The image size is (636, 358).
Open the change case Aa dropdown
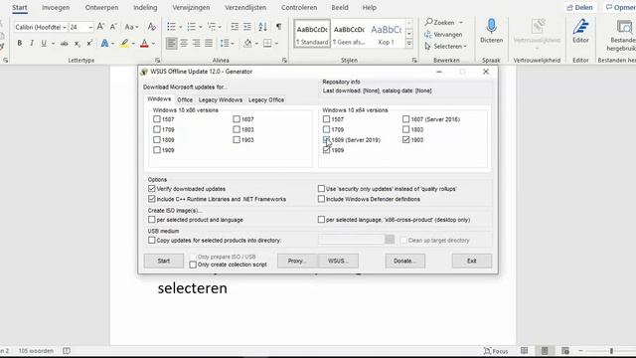pos(131,27)
